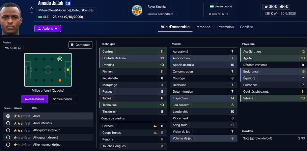Go to next player with down chevron
Screen dimensions: 307x151
pos(31,13)
